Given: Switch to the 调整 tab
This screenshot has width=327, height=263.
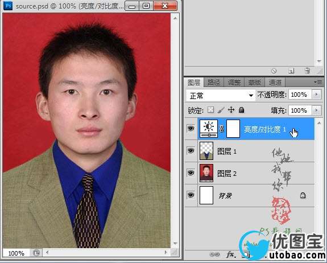Looking at the screenshot, I should click(234, 83).
